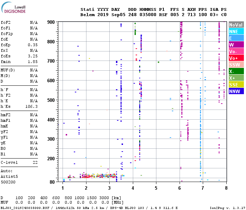Select the NoVal legend swatch
246x210 pixels.
tap(236, 25)
